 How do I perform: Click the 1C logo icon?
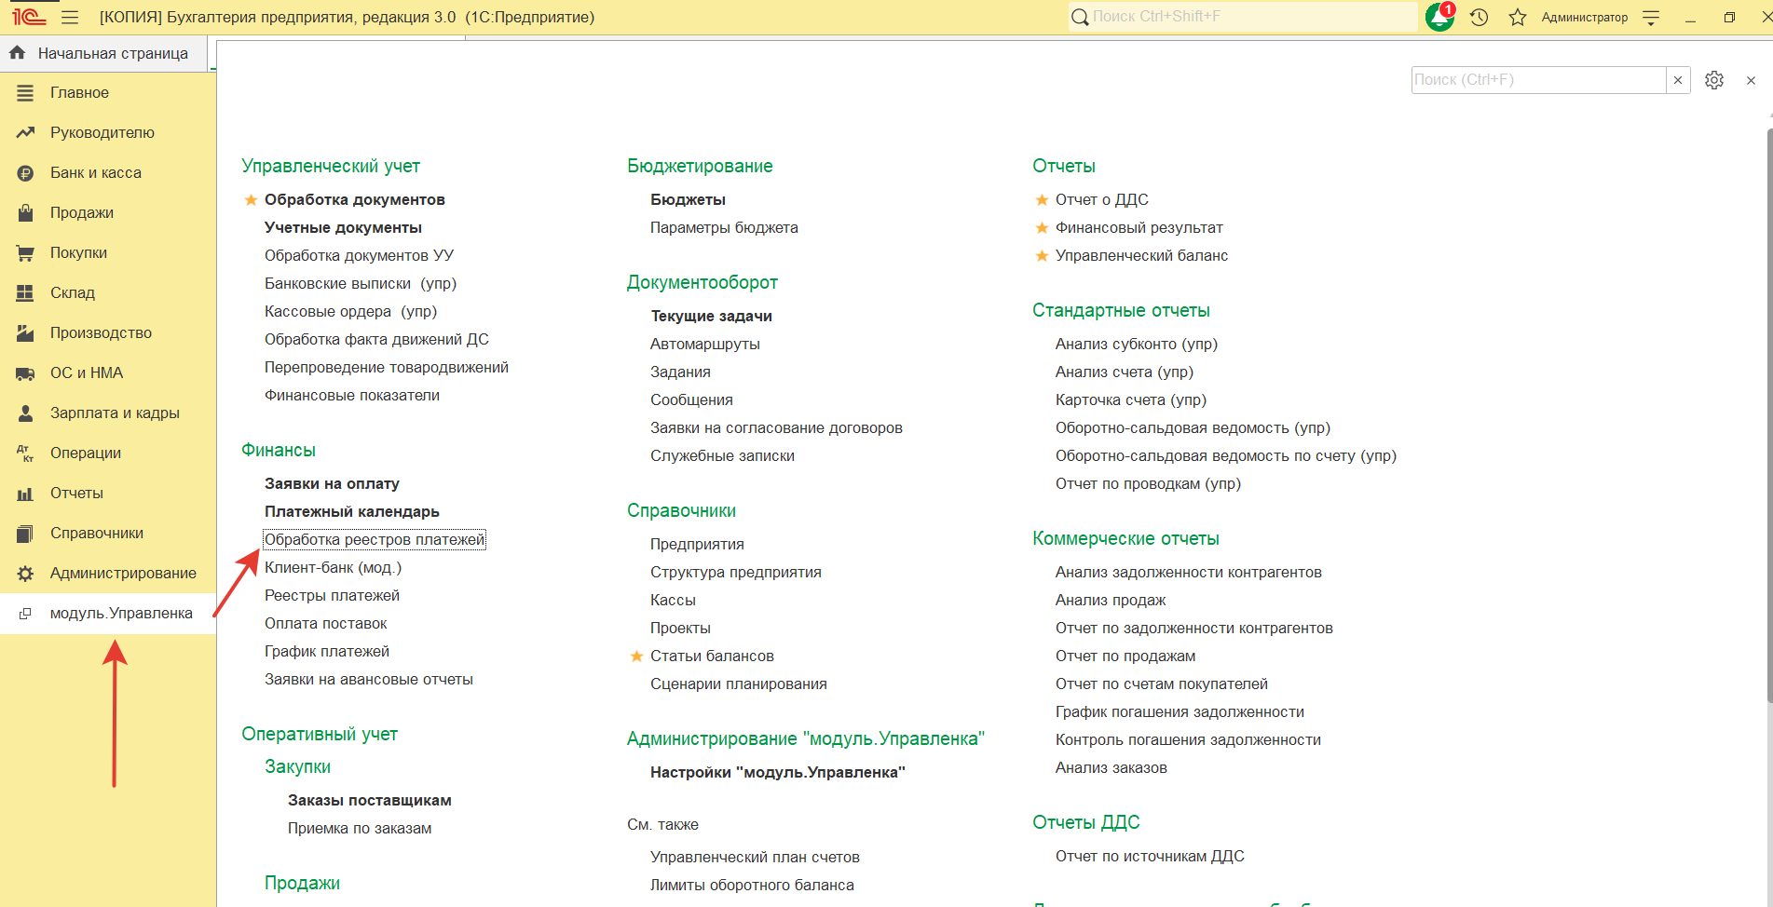[29, 17]
